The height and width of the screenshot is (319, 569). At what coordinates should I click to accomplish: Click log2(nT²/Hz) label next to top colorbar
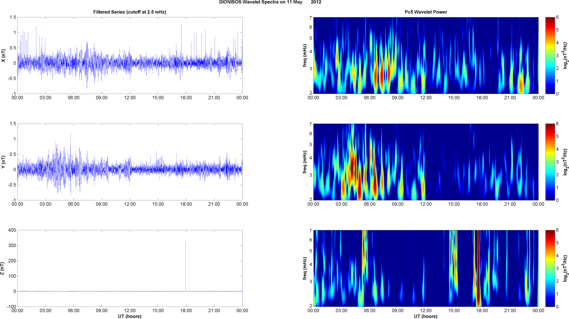point(566,56)
